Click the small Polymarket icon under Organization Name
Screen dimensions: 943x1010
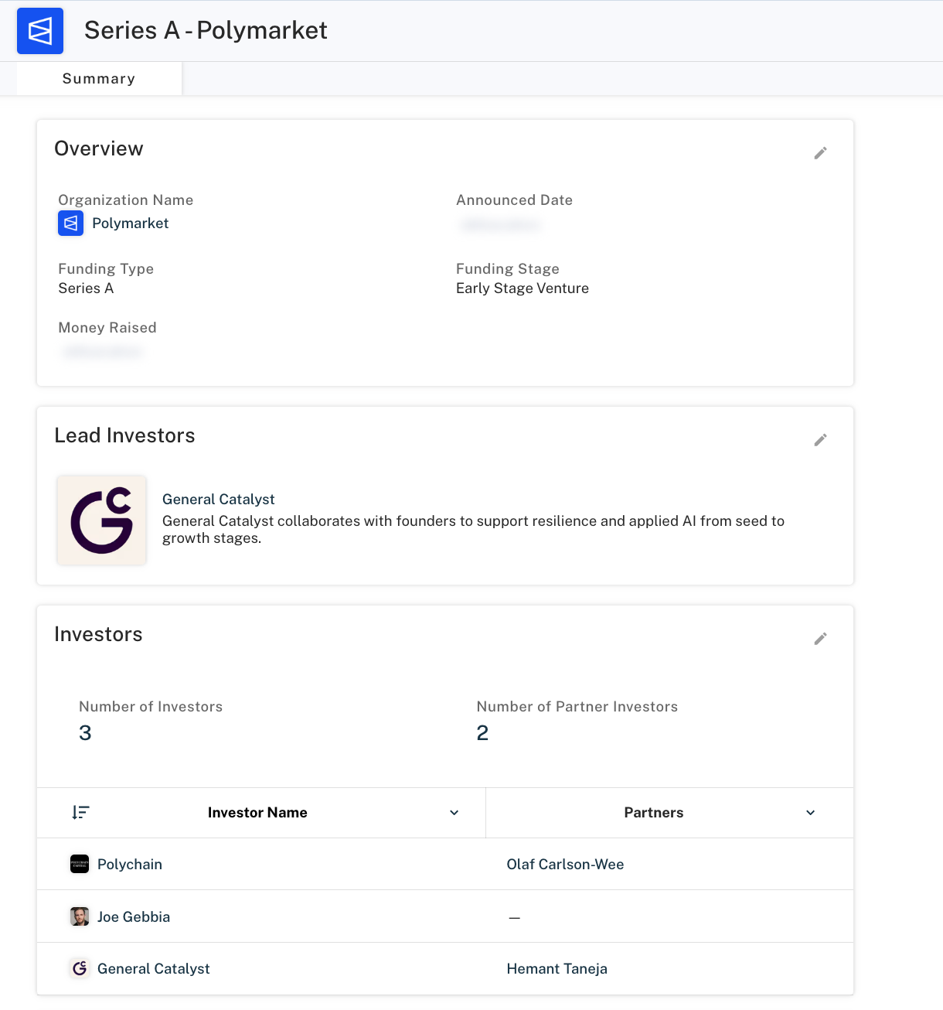tap(71, 223)
